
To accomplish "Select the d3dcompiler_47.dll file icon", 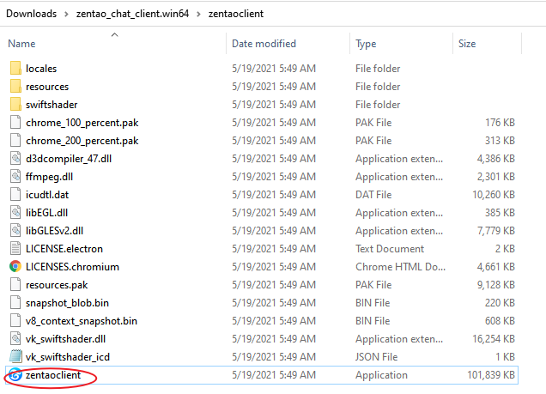I will coord(15,159).
